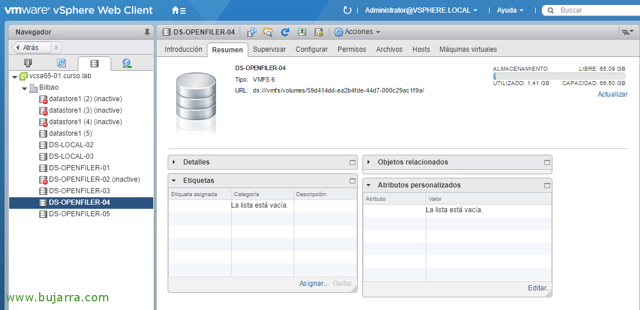Open the Configurar tab
640x310 pixels.
[312, 49]
